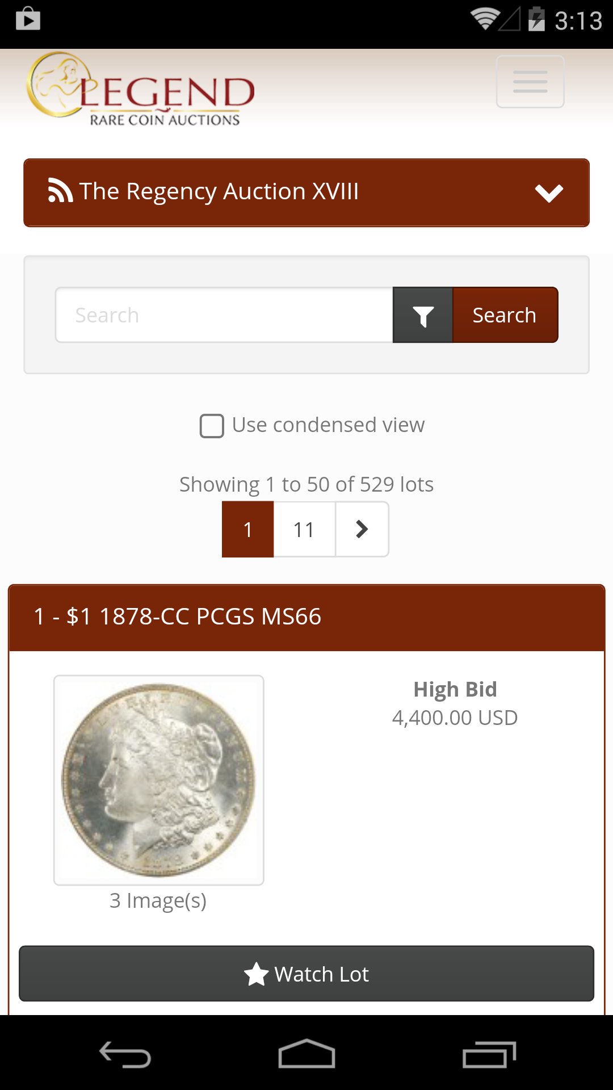
Task: Select page 1 in the pagination
Action: tap(247, 529)
